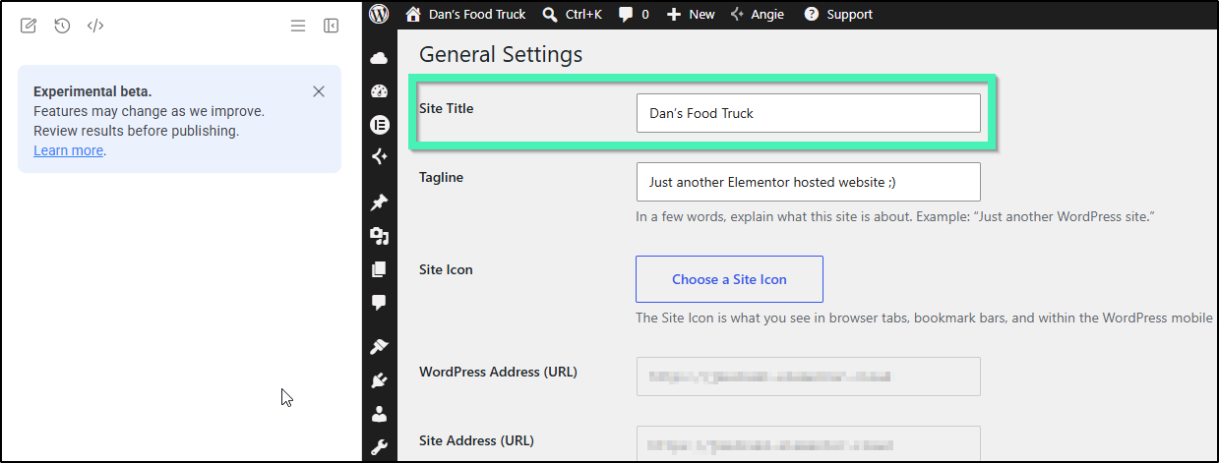1219x463 pixels.
Task: Open the Media library sidebar icon
Action: tap(379, 236)
